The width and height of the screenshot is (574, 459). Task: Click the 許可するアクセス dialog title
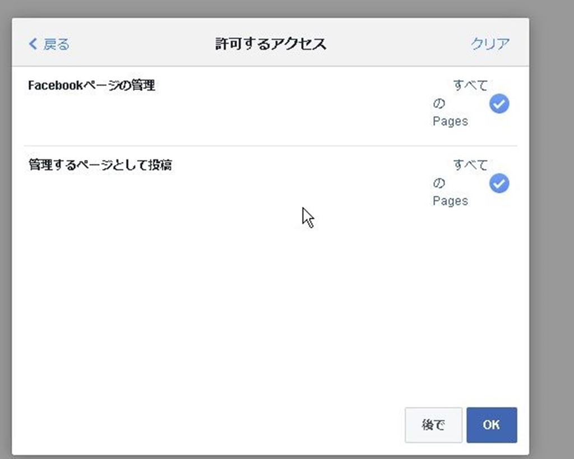coord(271,44)
